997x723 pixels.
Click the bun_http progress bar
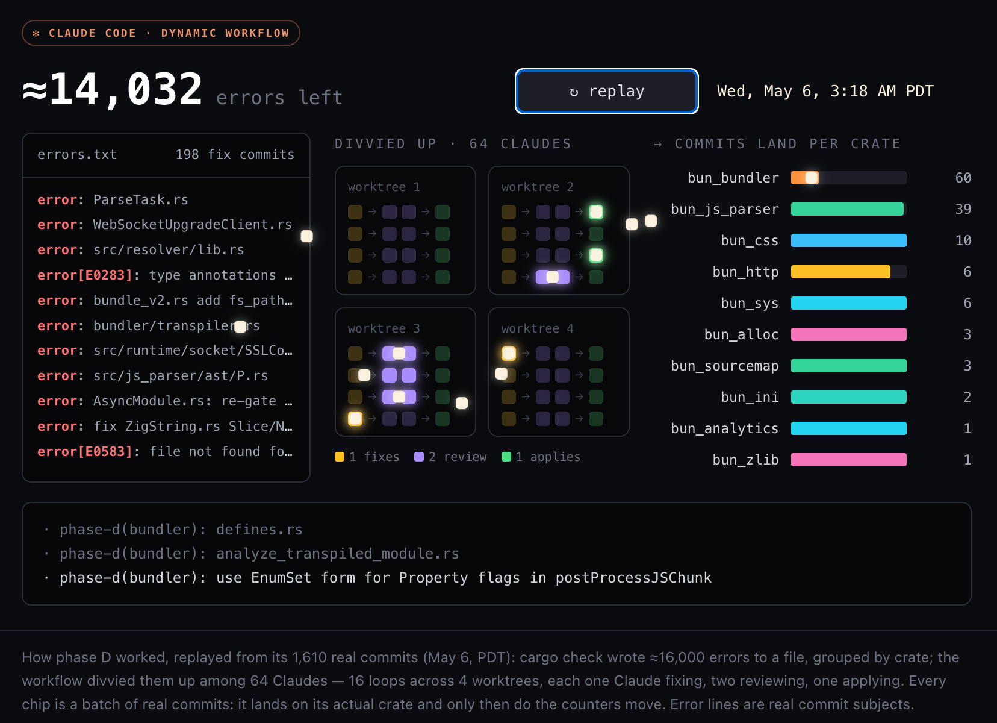(848, 272)
